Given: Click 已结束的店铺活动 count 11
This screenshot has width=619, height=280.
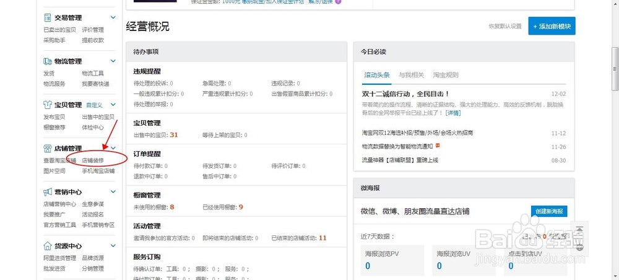Looking at the screenshot, I should (322, 238).
